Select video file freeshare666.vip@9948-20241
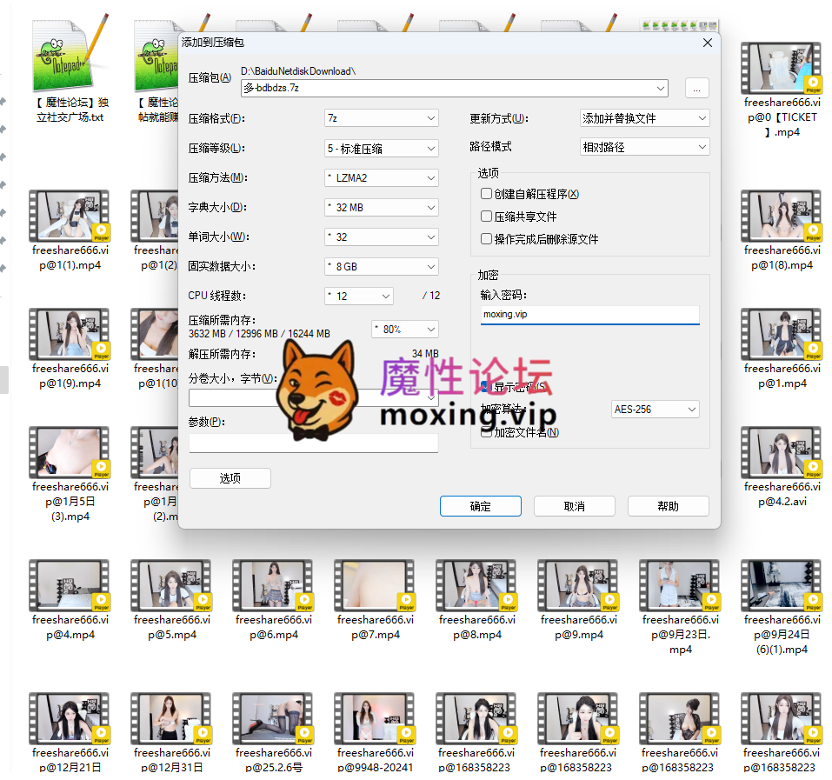The height and width of the screenshot is (780, 832). 375,718
